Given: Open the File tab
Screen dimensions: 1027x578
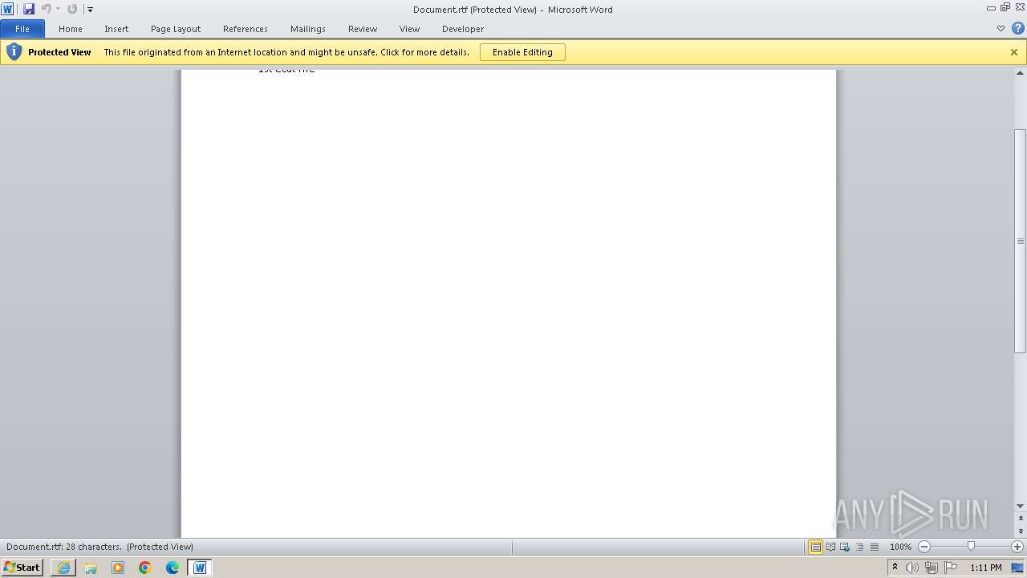Looking at the screenshot, I should 22,29.
